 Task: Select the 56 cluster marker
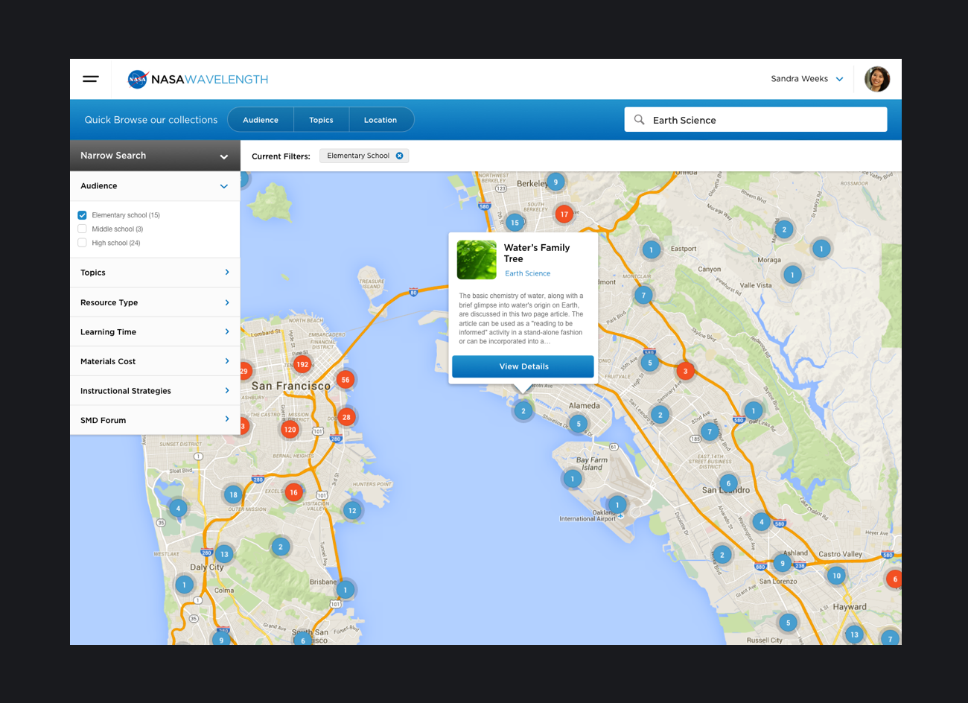pos(345,379)
